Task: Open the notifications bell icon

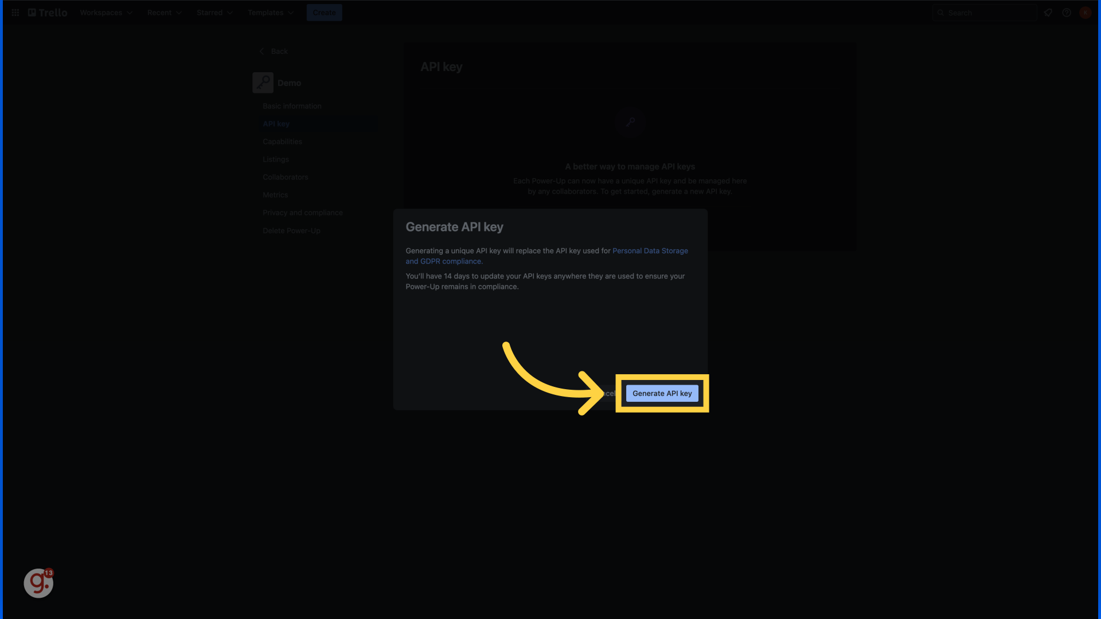Action: click(x=1048, y=12)
